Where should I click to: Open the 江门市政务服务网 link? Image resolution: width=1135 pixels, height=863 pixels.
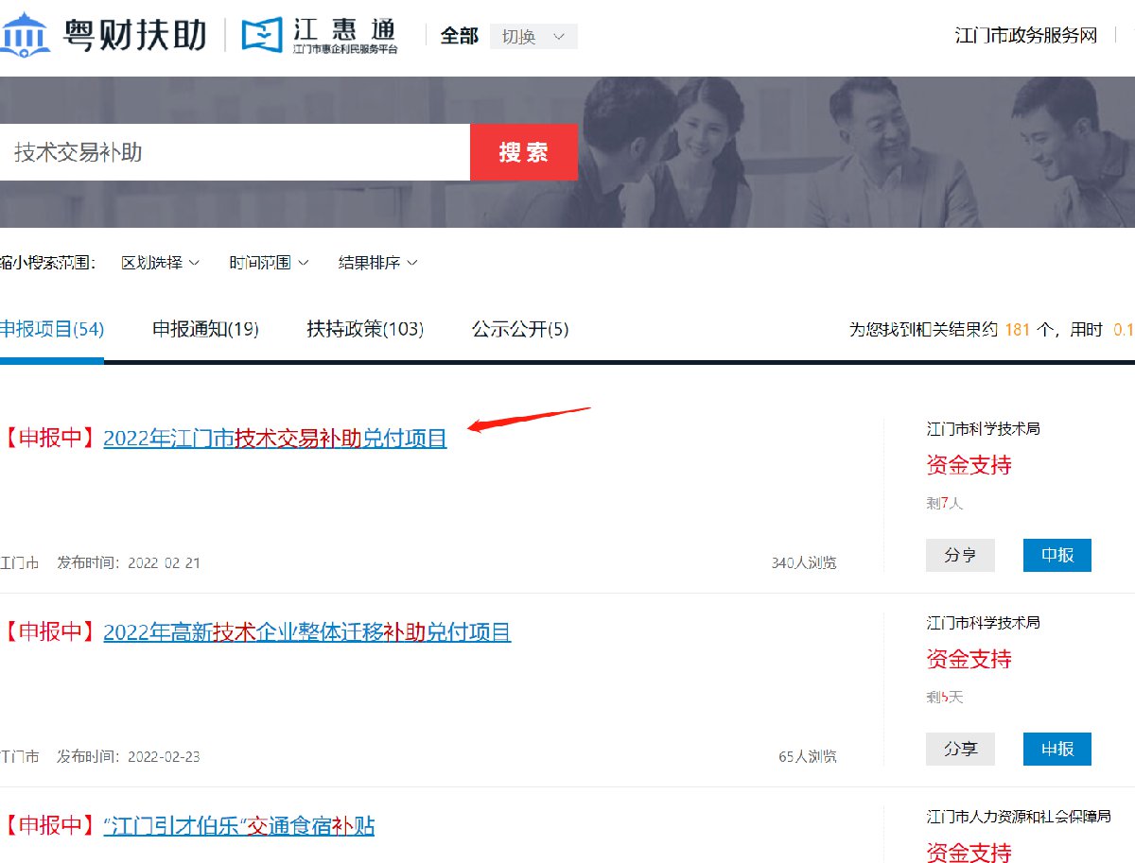pos(1026,36)
